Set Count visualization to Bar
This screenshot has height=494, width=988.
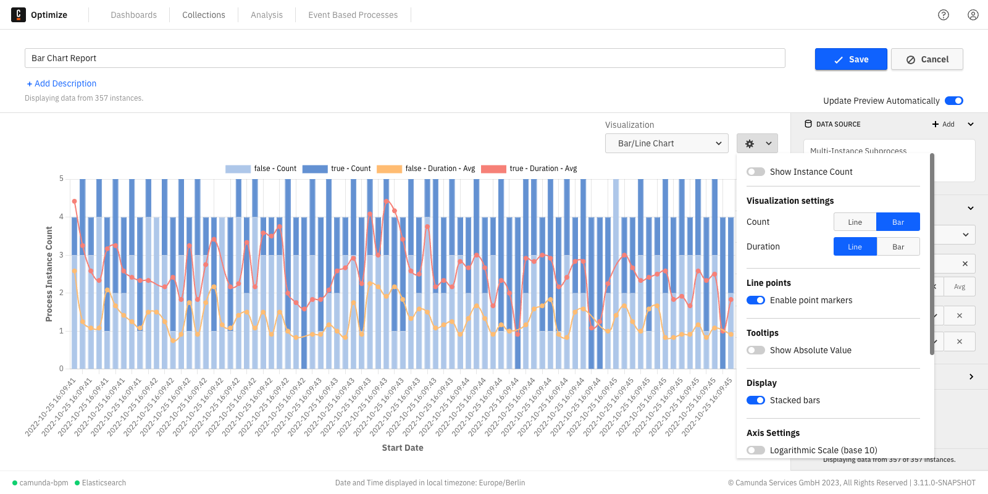tap(898, 222)
